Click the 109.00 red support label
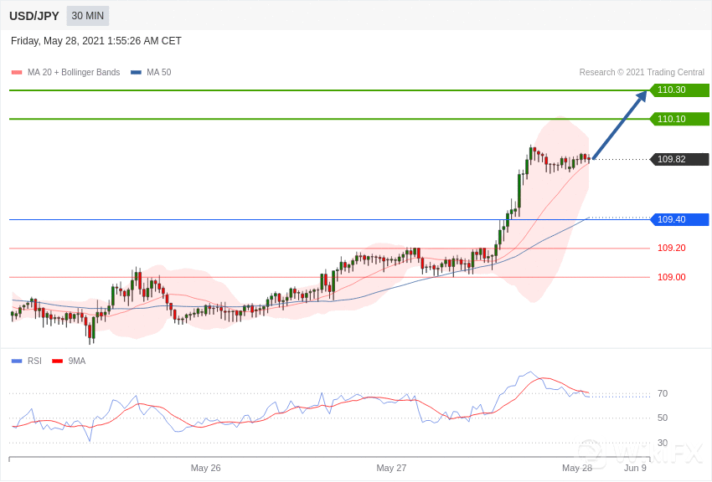 (671, 278)
